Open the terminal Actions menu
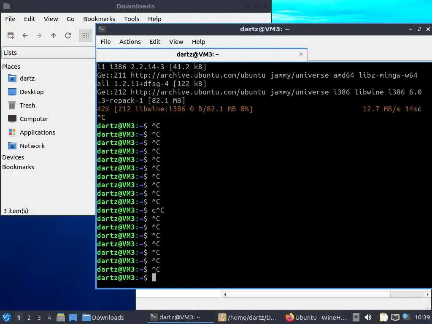The width and height of the screenshot is (432, 324). point(130,42)
